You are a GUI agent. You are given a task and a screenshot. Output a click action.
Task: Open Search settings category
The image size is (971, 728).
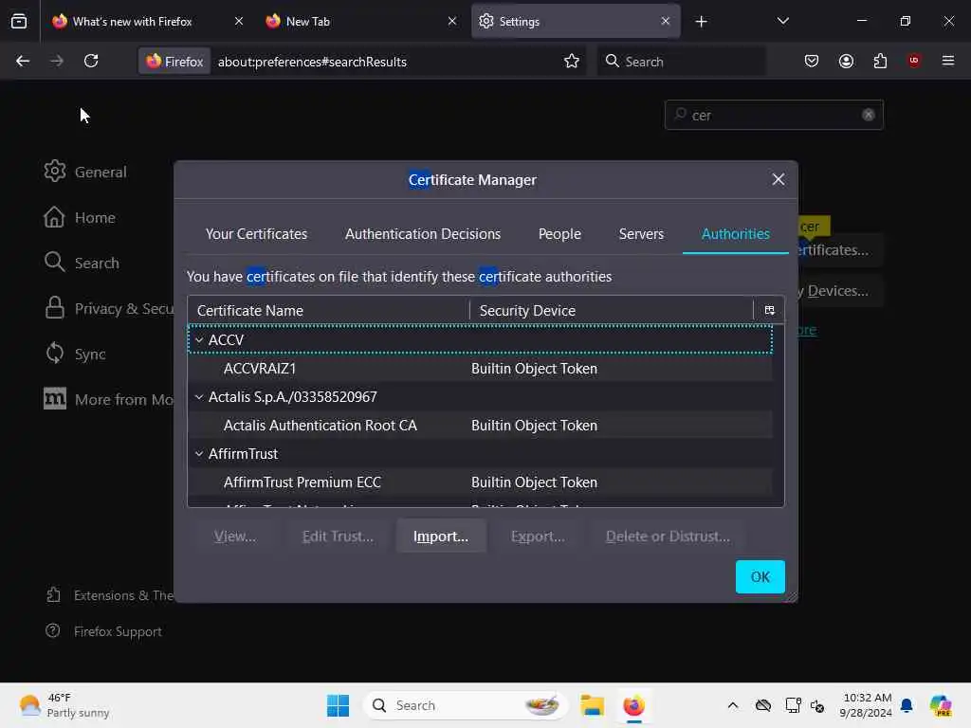pos(82,263)
